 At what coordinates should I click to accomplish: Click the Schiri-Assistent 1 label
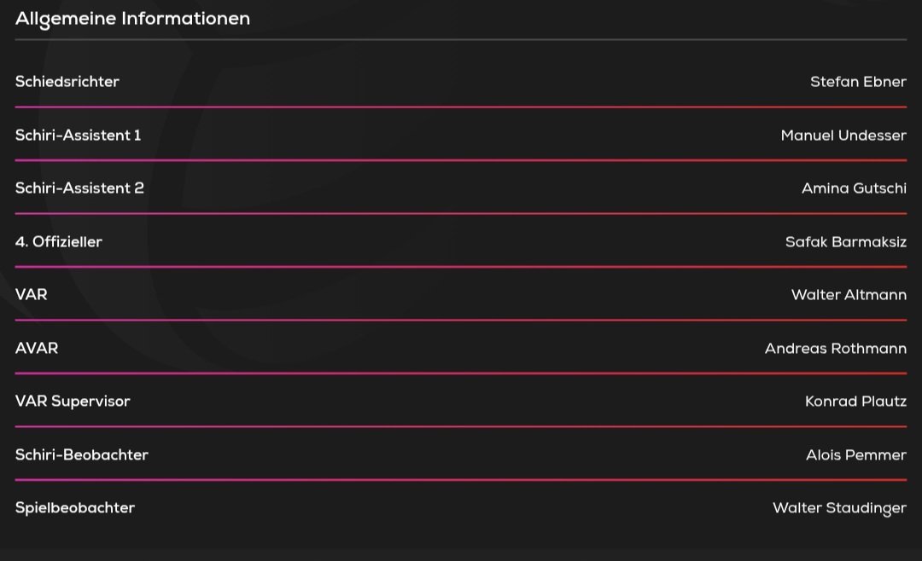click(79, 135)
